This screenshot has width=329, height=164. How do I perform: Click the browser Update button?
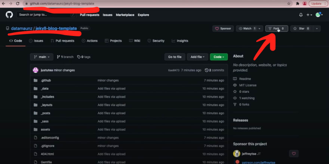click(x=318, y=4)
